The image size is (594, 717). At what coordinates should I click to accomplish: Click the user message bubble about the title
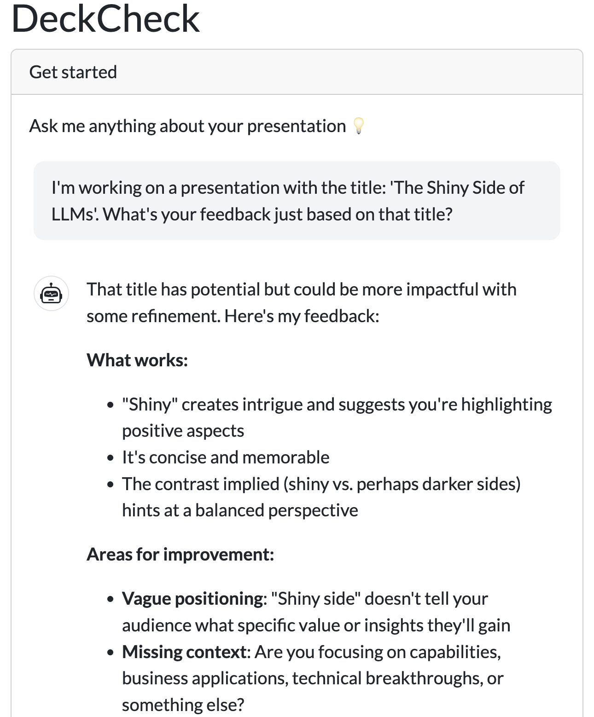(x=297, y=201)
